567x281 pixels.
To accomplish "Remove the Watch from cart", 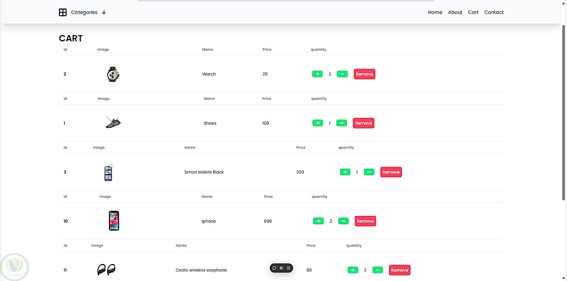I will coord(364,74).
